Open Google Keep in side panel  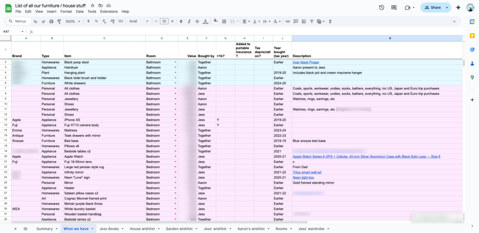[472, 35]
